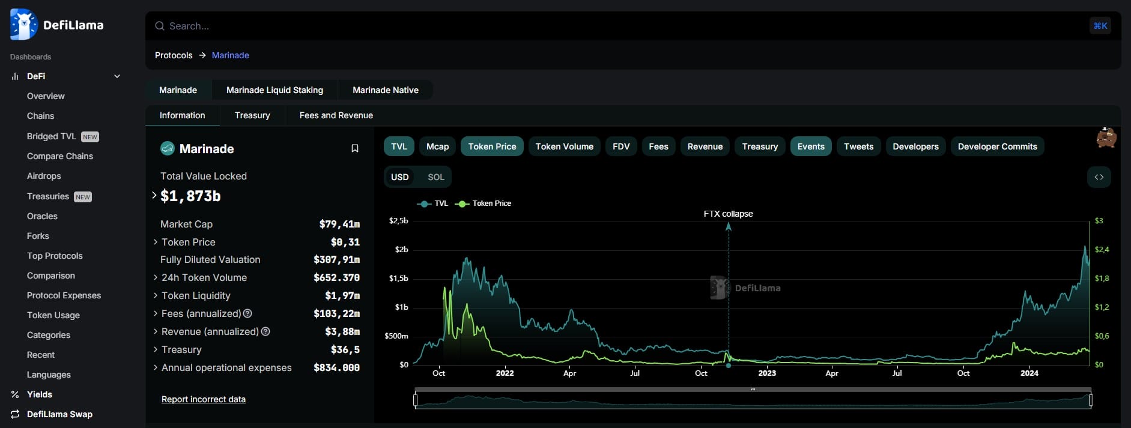
Task: Click the info icon beside Revenue (annualized)
Action: (265, 331)
